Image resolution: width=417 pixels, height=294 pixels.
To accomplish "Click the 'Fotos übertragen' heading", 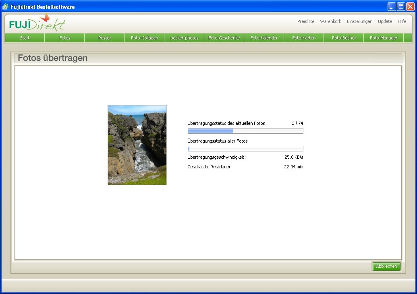I will point(53,58).
